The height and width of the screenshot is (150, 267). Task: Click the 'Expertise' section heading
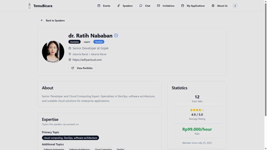point(50,119)
